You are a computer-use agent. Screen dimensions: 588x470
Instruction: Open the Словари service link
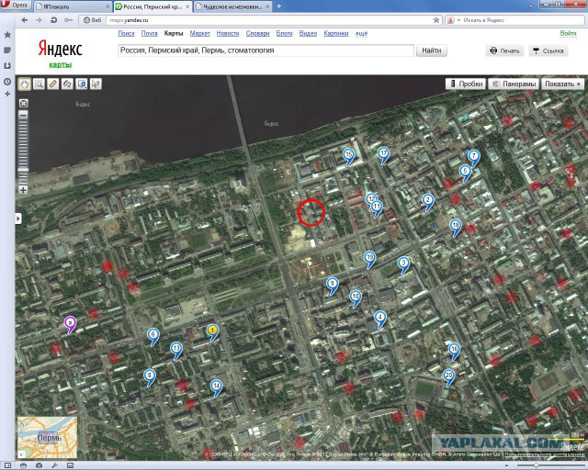click(257, 33)
